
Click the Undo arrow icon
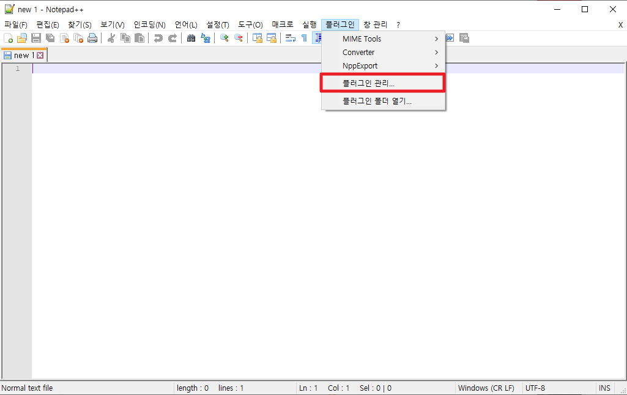pyautogui.click(x=158, y=38)
